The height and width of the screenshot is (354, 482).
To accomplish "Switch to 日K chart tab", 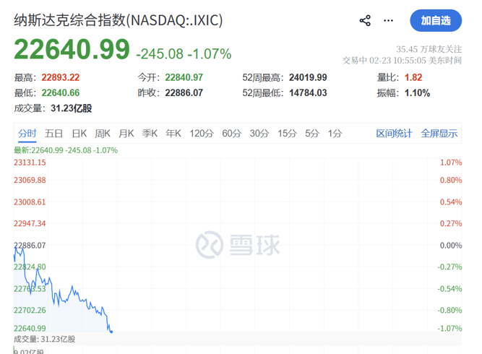I will point(79,133).
